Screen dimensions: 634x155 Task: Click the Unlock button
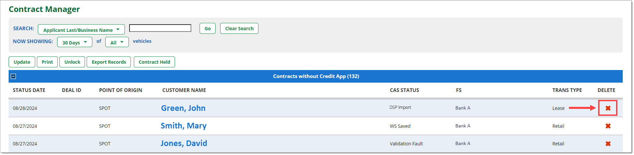click(x=72, y=62)
